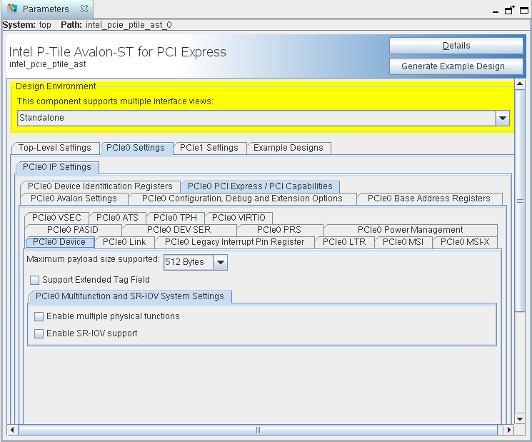Click the 512 Bytes payload value field
The height and width of the screenshot is (442, 532).
click(x=189, y=262)
